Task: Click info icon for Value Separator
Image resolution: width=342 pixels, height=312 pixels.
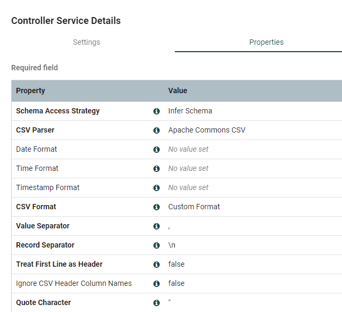Action: [157, 226]
